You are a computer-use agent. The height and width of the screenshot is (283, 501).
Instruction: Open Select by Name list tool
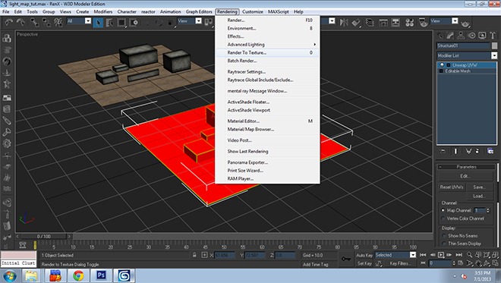point(109,22)
